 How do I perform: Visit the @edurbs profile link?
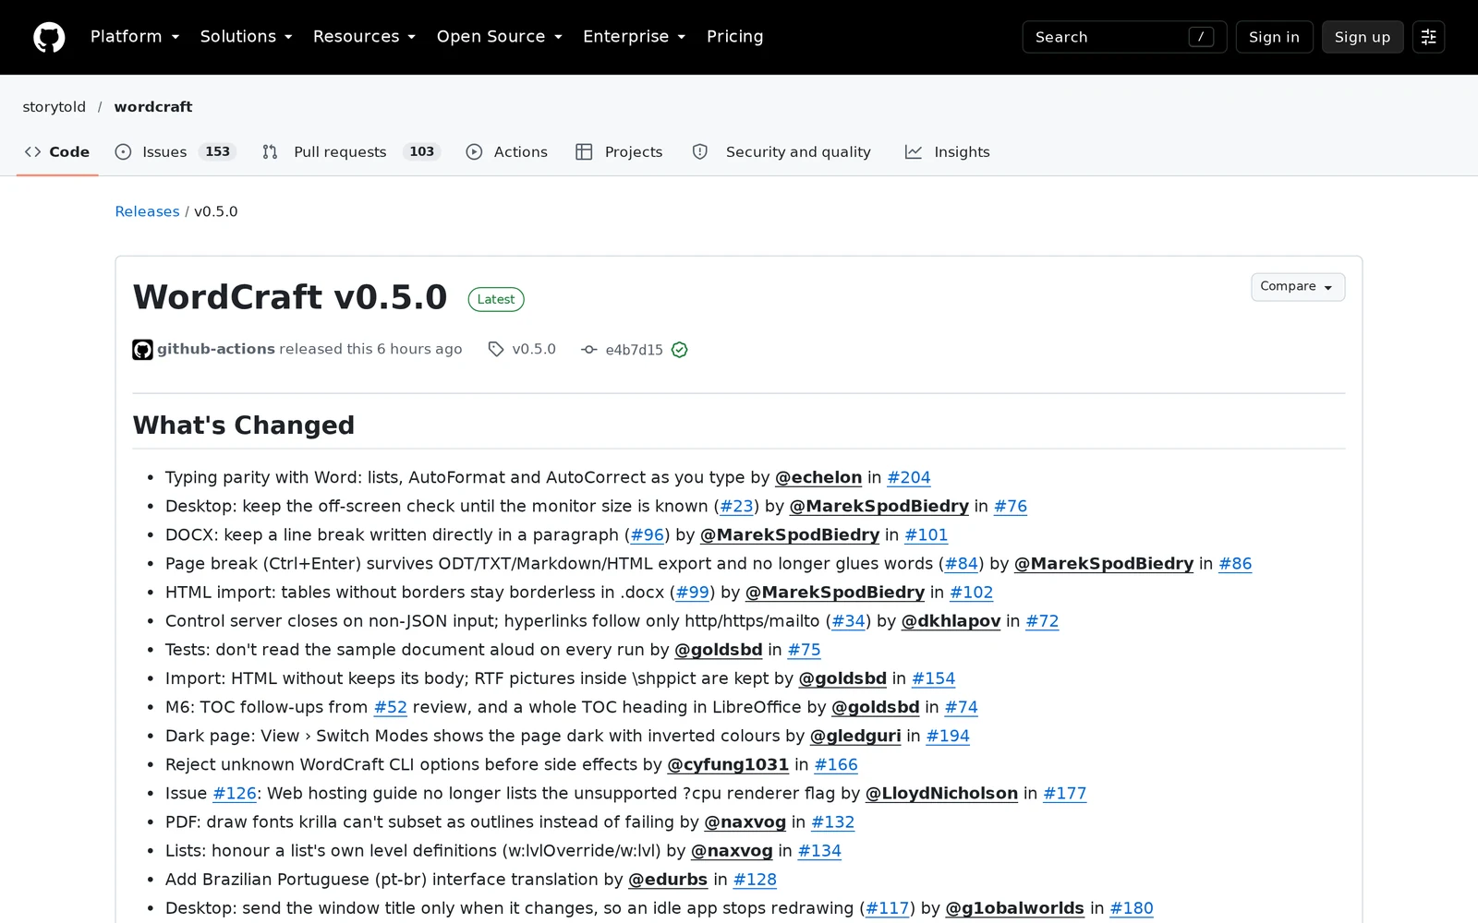point(668,880)
